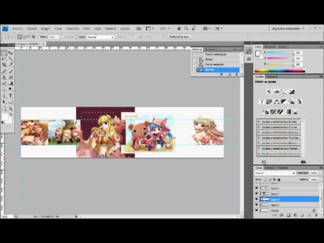
Task: Select the Crop tool
Action: coord(4,65)
